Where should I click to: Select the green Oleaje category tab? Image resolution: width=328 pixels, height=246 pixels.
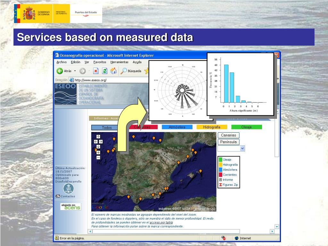[246, 127]
